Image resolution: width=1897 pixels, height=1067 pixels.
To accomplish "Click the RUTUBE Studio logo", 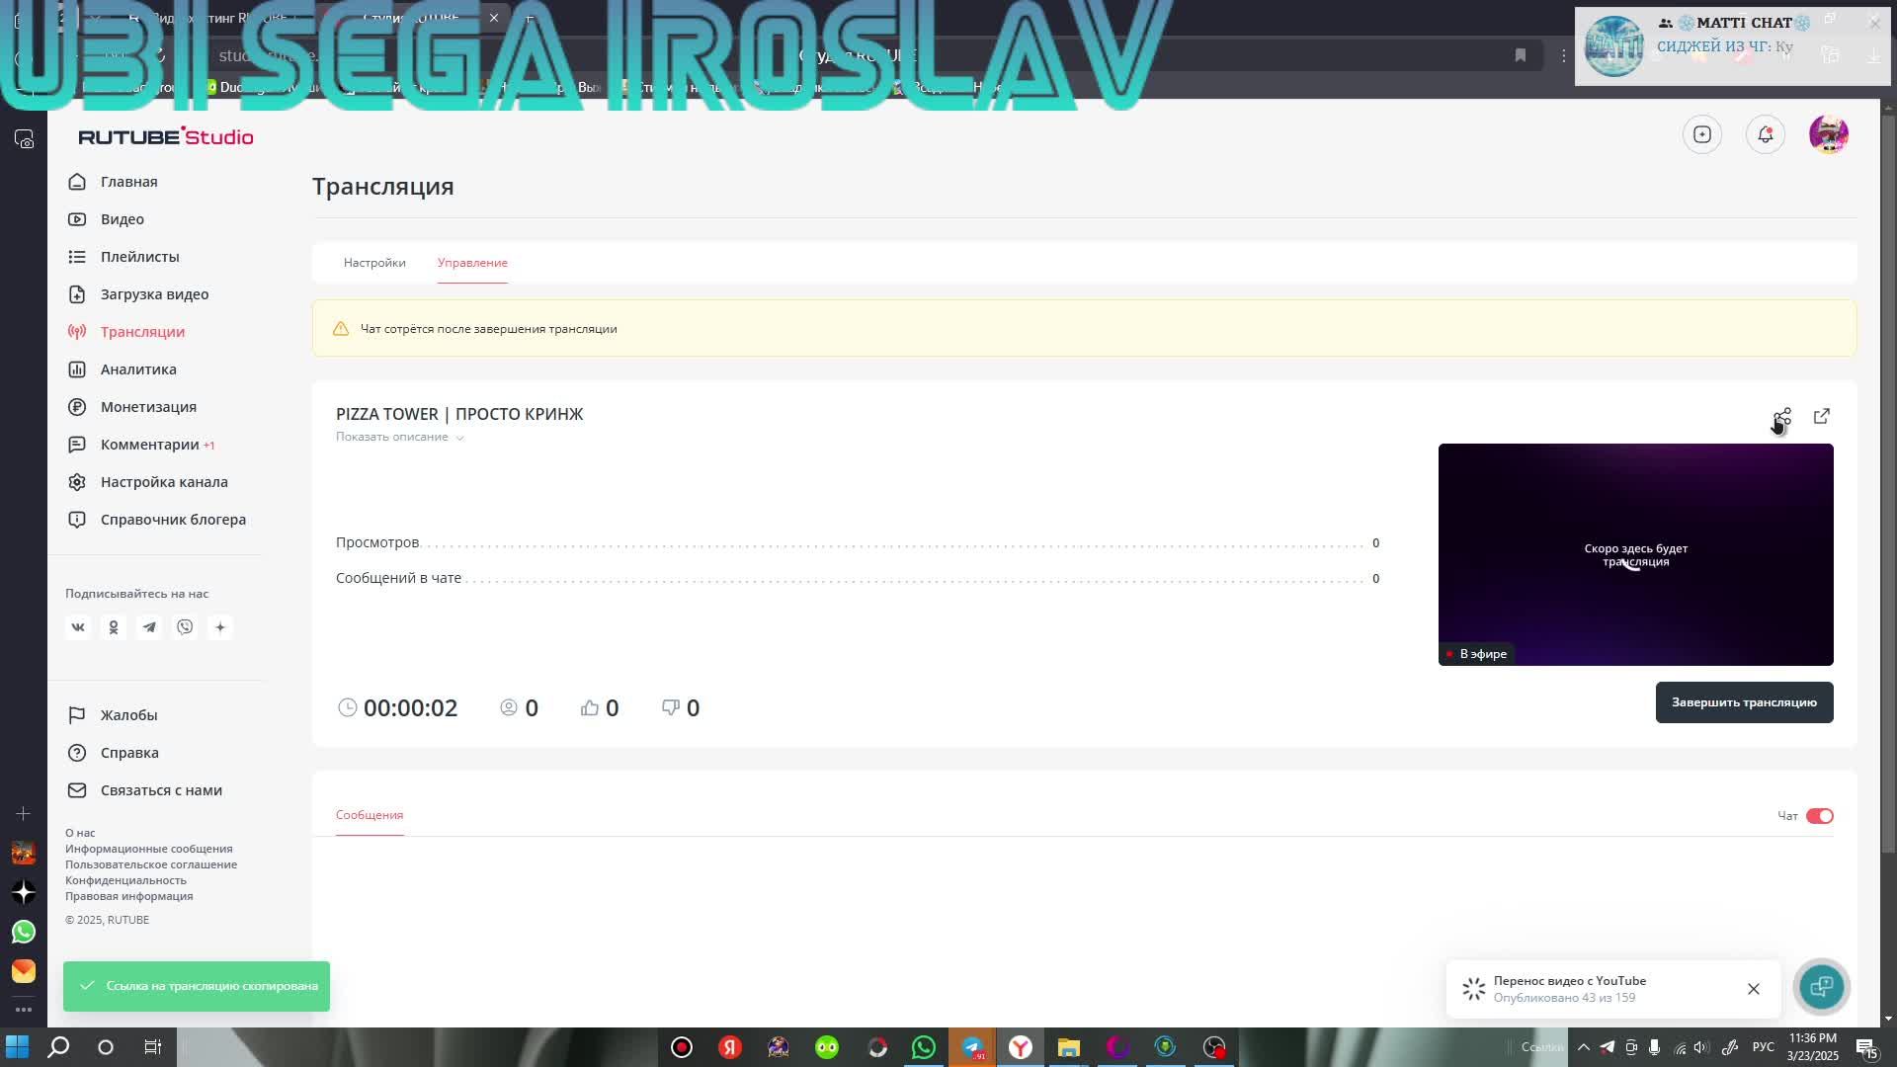I will click(x=166, y=136).
